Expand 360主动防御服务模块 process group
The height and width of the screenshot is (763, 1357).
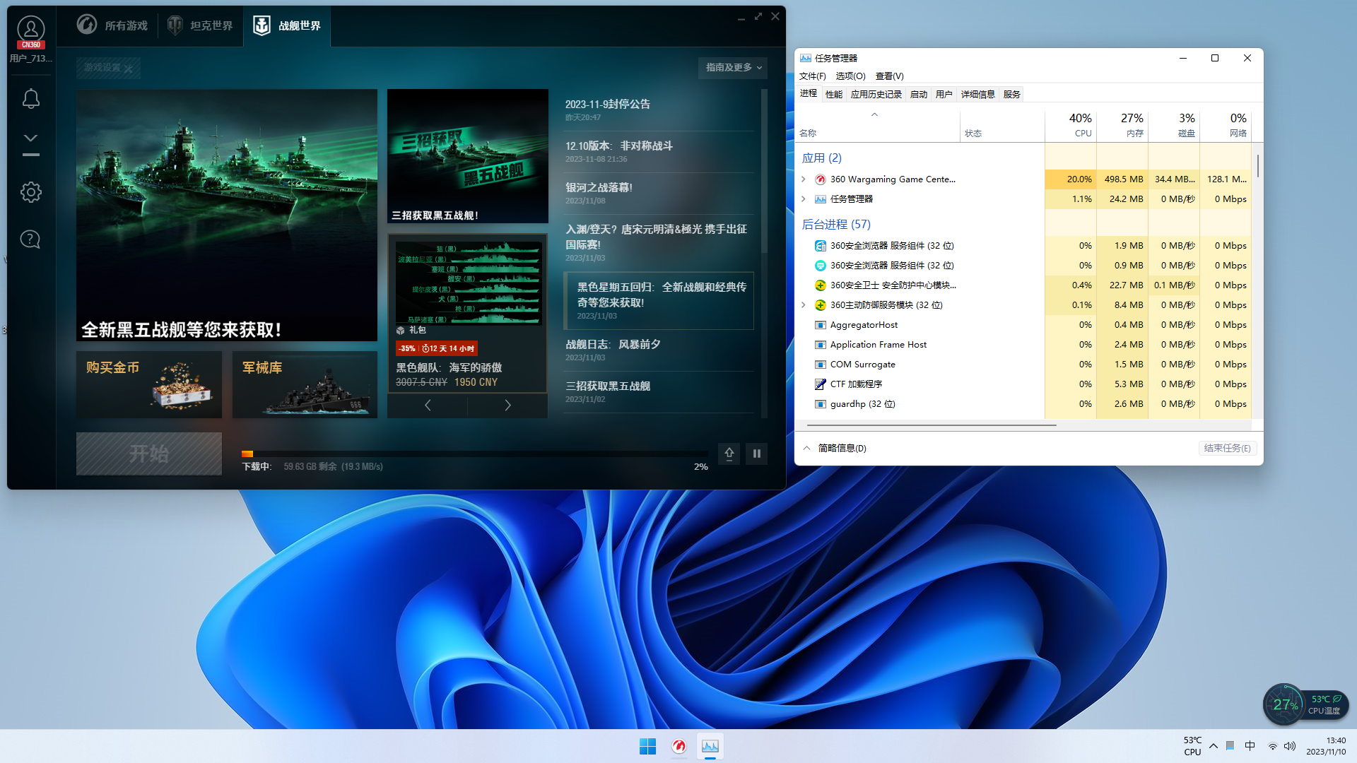point(804,305)
